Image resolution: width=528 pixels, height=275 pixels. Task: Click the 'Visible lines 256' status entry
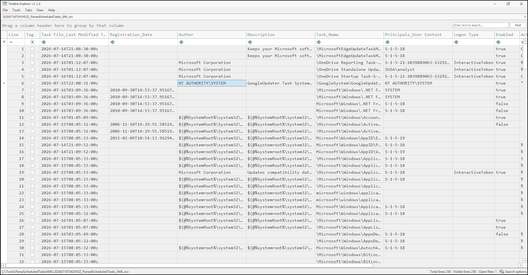click(464, 272)
